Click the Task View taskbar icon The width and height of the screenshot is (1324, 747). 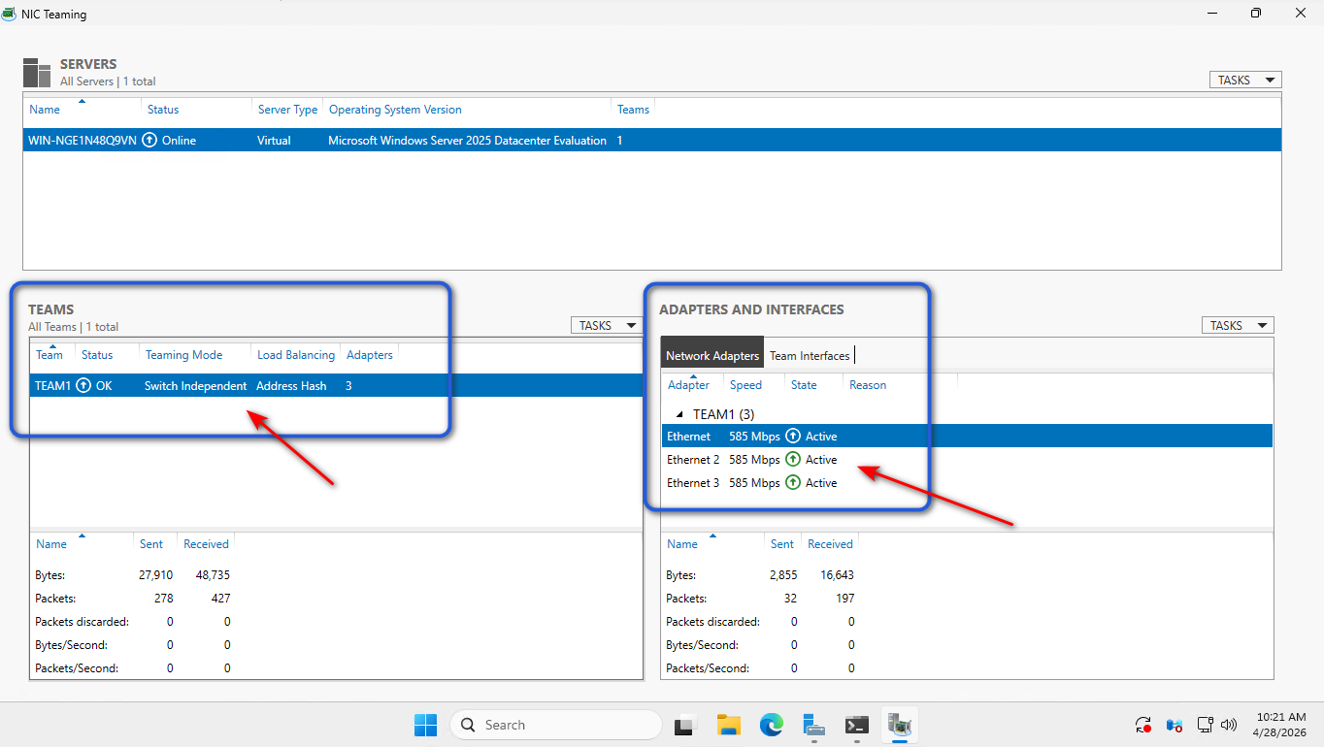(686, 725)
